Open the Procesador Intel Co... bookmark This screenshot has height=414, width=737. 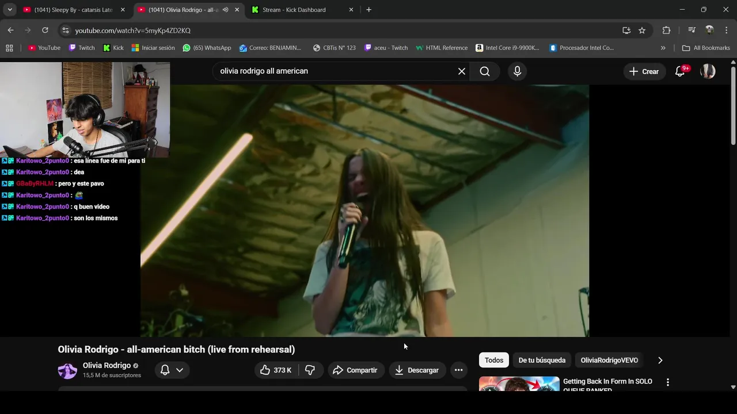pos(582,48)
